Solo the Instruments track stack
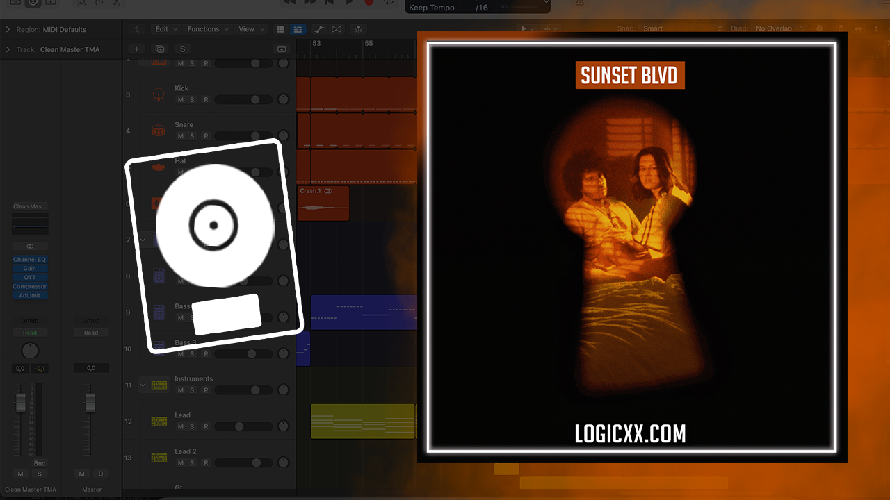Screen dimensions: 890x500 (192, 390)
